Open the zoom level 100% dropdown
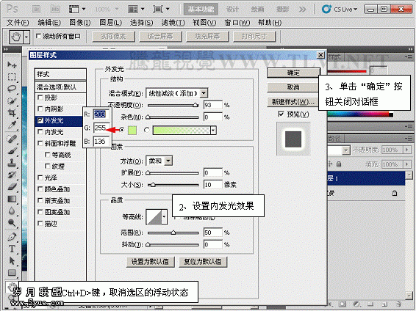 point(117,10)
